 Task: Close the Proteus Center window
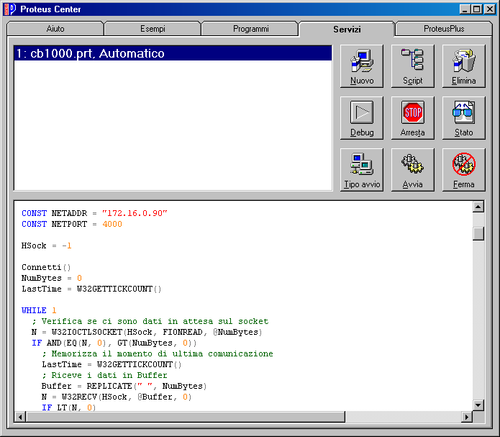point(490,9)
